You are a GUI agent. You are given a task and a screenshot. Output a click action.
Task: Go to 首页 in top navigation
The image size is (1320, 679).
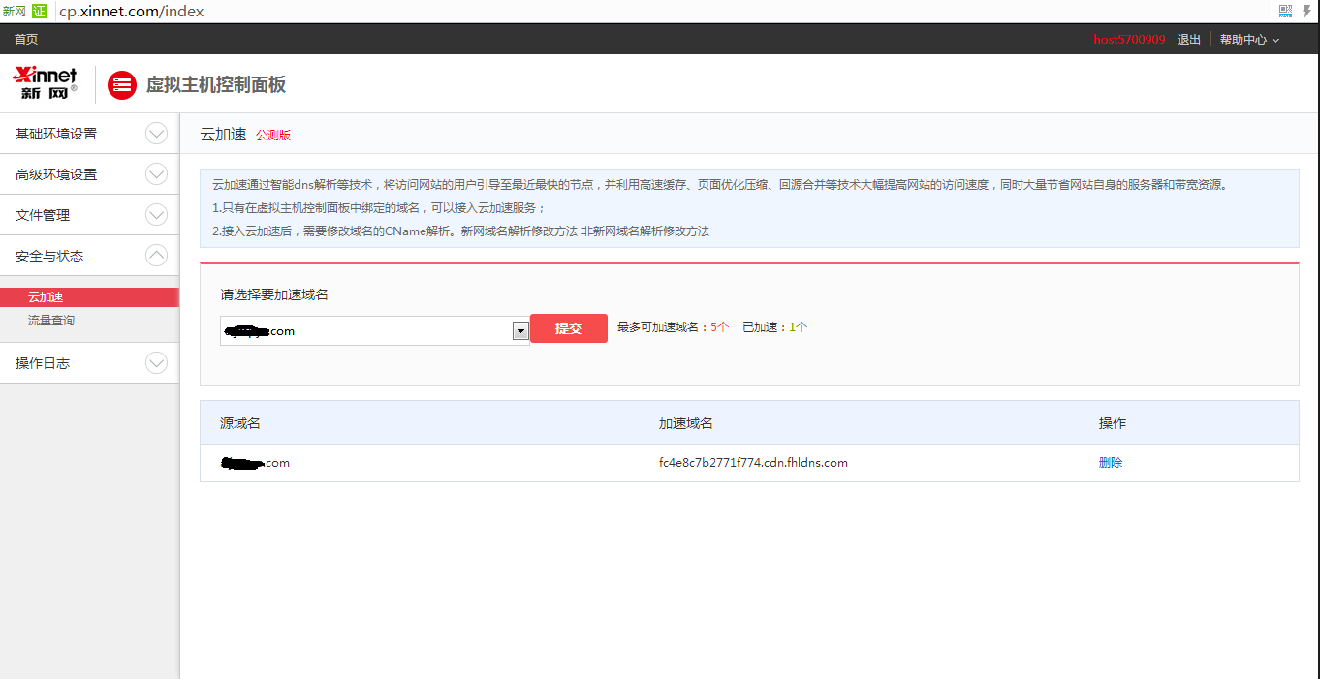tap(26, 40)
